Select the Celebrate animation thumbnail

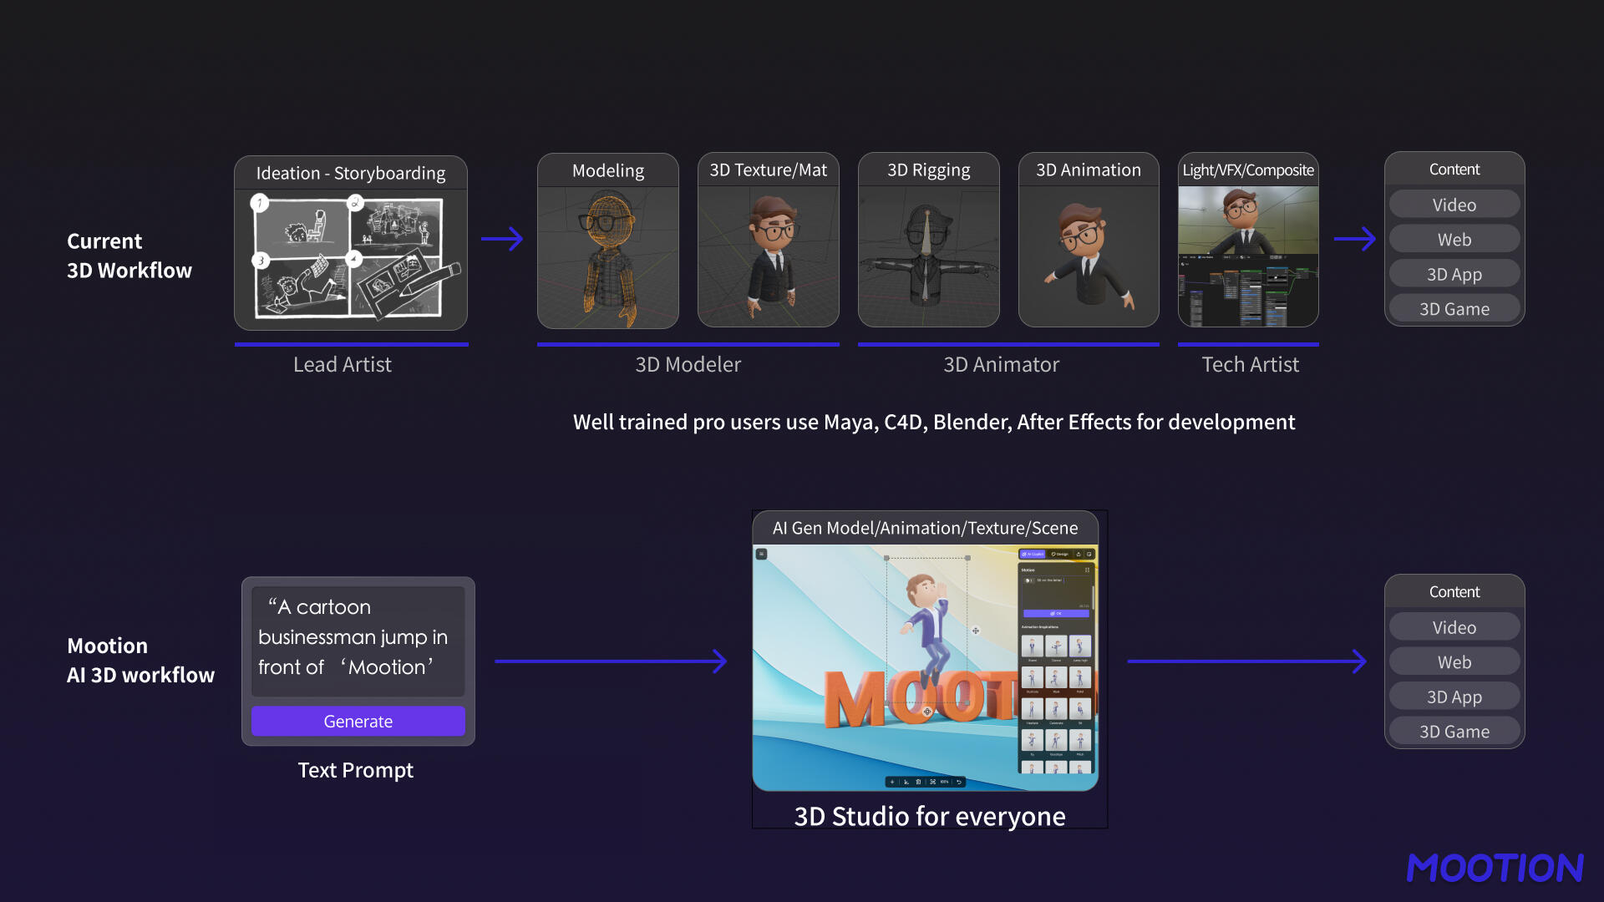click(x=1056, y=709)
